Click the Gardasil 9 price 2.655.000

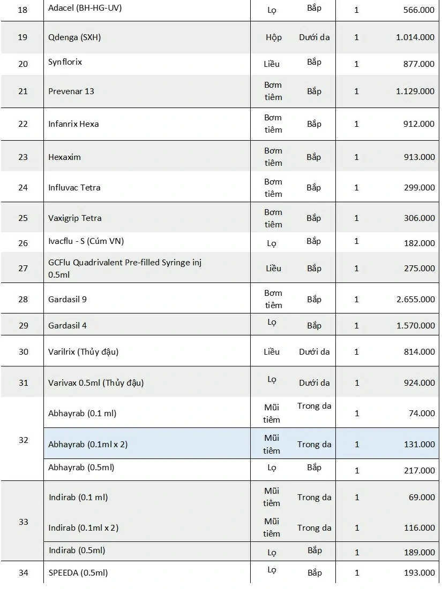coord(415,299)
